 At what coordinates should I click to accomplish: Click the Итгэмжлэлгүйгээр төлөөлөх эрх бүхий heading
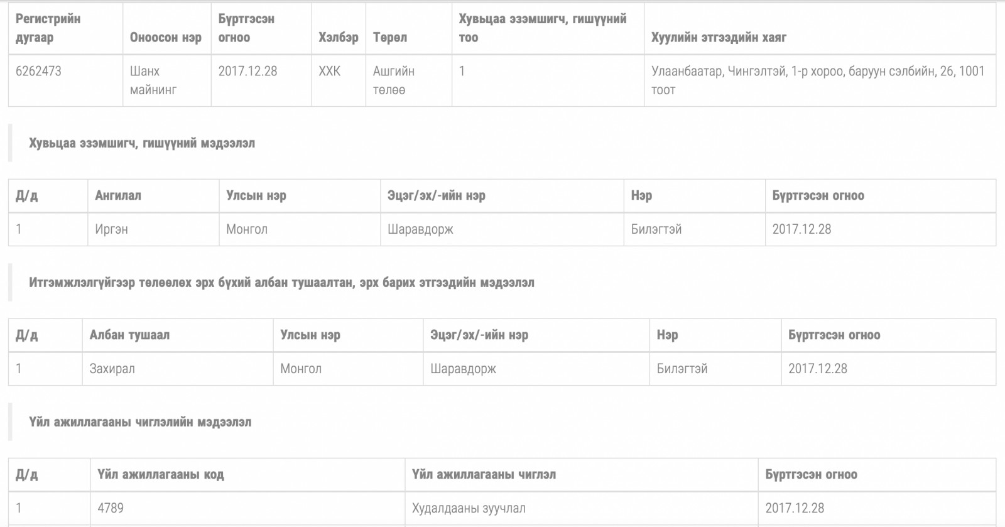(x=281, y=283)
